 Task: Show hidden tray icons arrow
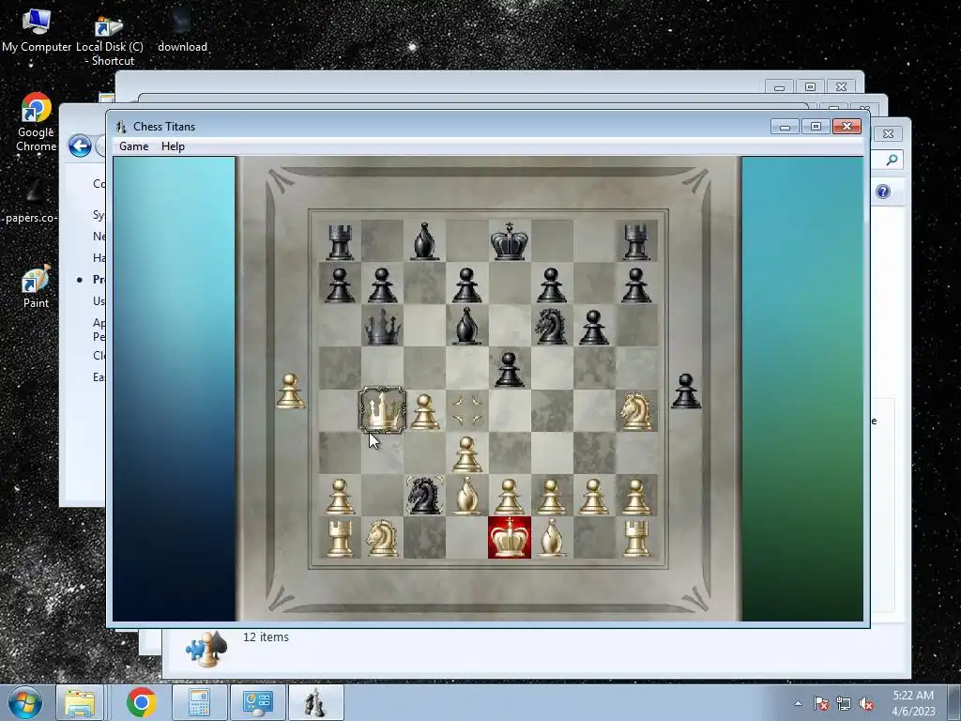(x=798, y=703)
